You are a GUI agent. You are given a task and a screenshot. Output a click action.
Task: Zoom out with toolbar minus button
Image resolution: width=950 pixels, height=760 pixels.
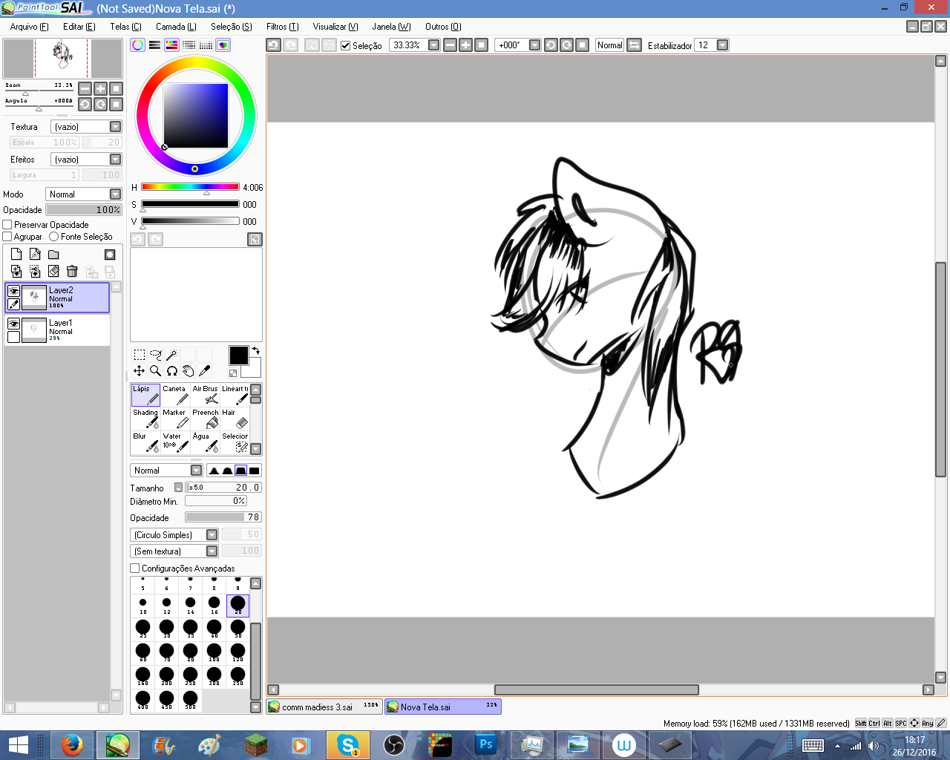coord(450,45)
